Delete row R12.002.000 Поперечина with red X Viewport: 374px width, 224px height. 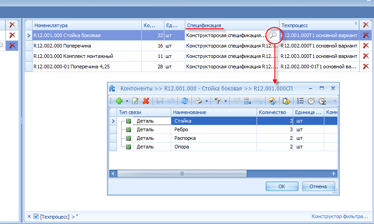[x=366, y=46]
